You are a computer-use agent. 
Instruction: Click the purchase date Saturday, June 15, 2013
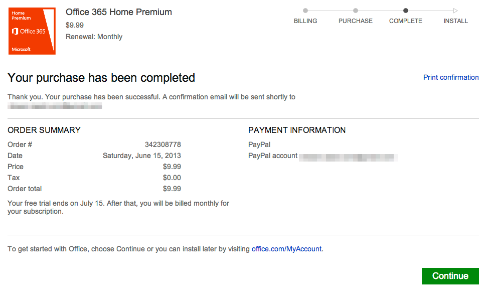(x=142, y=156)
